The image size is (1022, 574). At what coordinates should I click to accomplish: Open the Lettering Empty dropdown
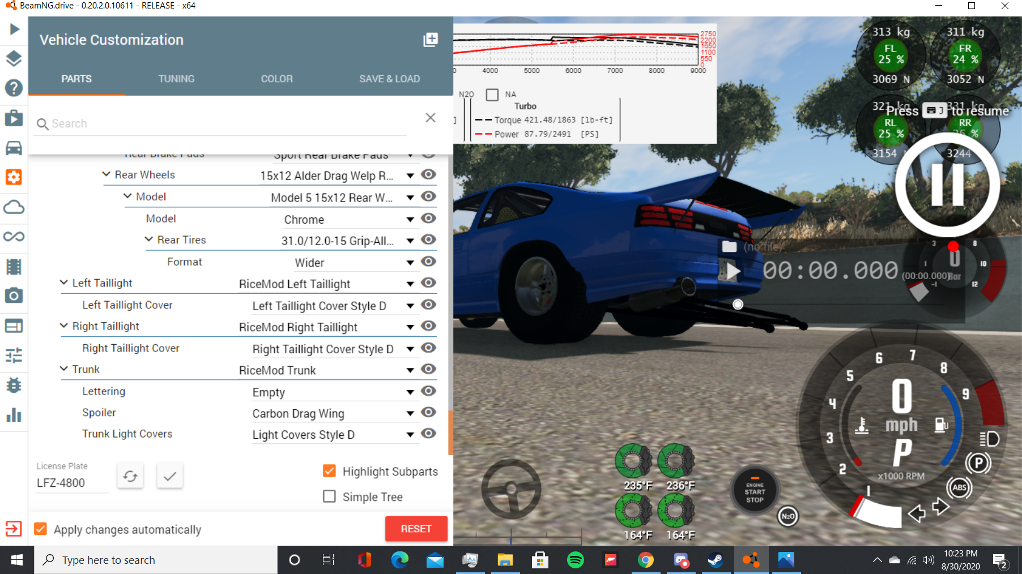(335, 392)
